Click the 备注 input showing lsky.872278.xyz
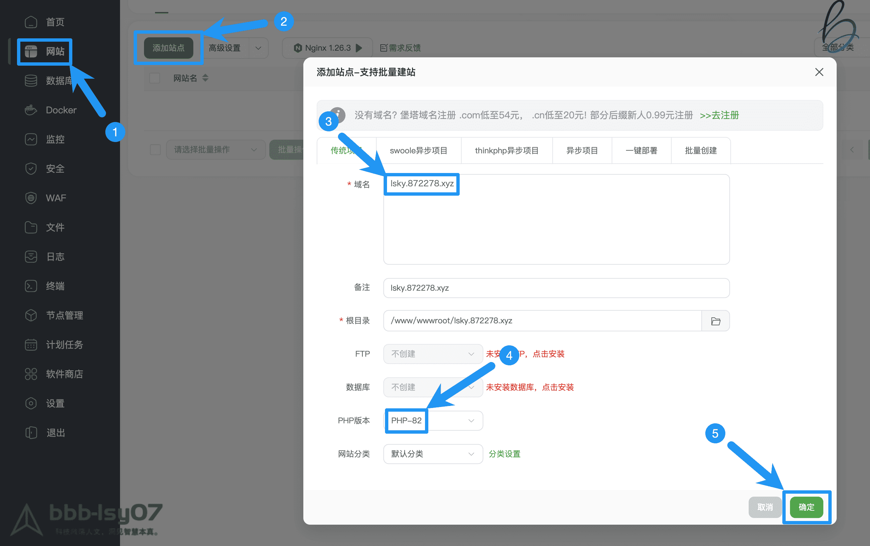The width and height of the screenshot is (870, 546). [556, 288]
